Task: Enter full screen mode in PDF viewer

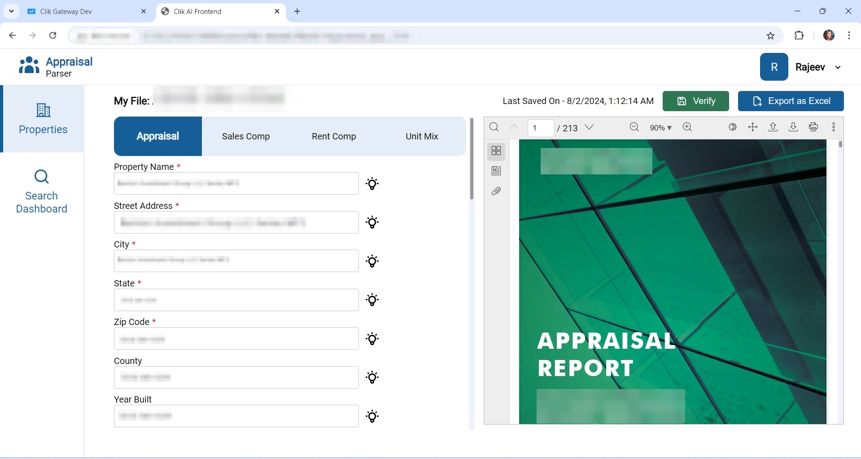Action: click(753, 127)
